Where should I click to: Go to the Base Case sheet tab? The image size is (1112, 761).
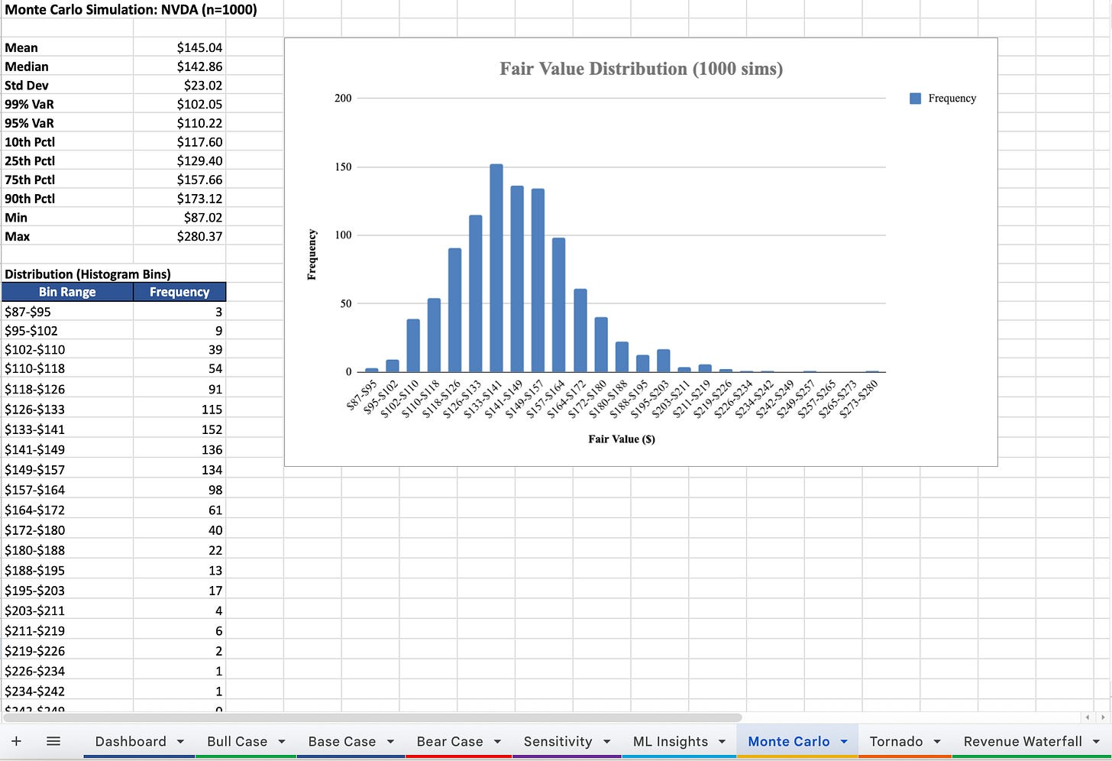click(341, 742)
